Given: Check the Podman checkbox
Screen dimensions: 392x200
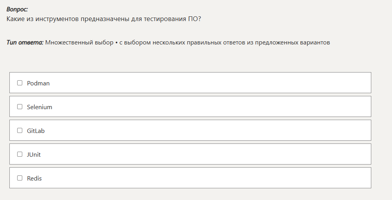Looking at the screenshot, I should tap(20, 83).
